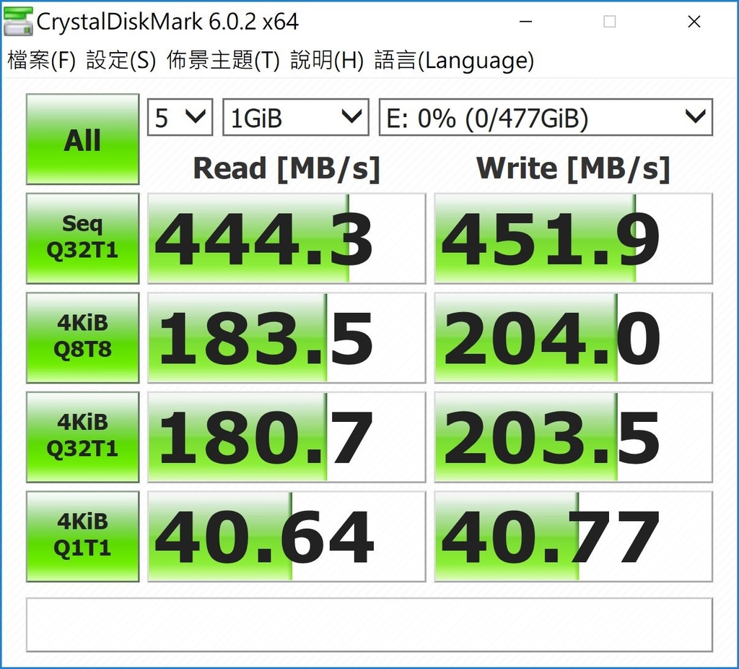
Task: Click the 4KiB Q32T1 read value 180.7
Action: (287, 437)
